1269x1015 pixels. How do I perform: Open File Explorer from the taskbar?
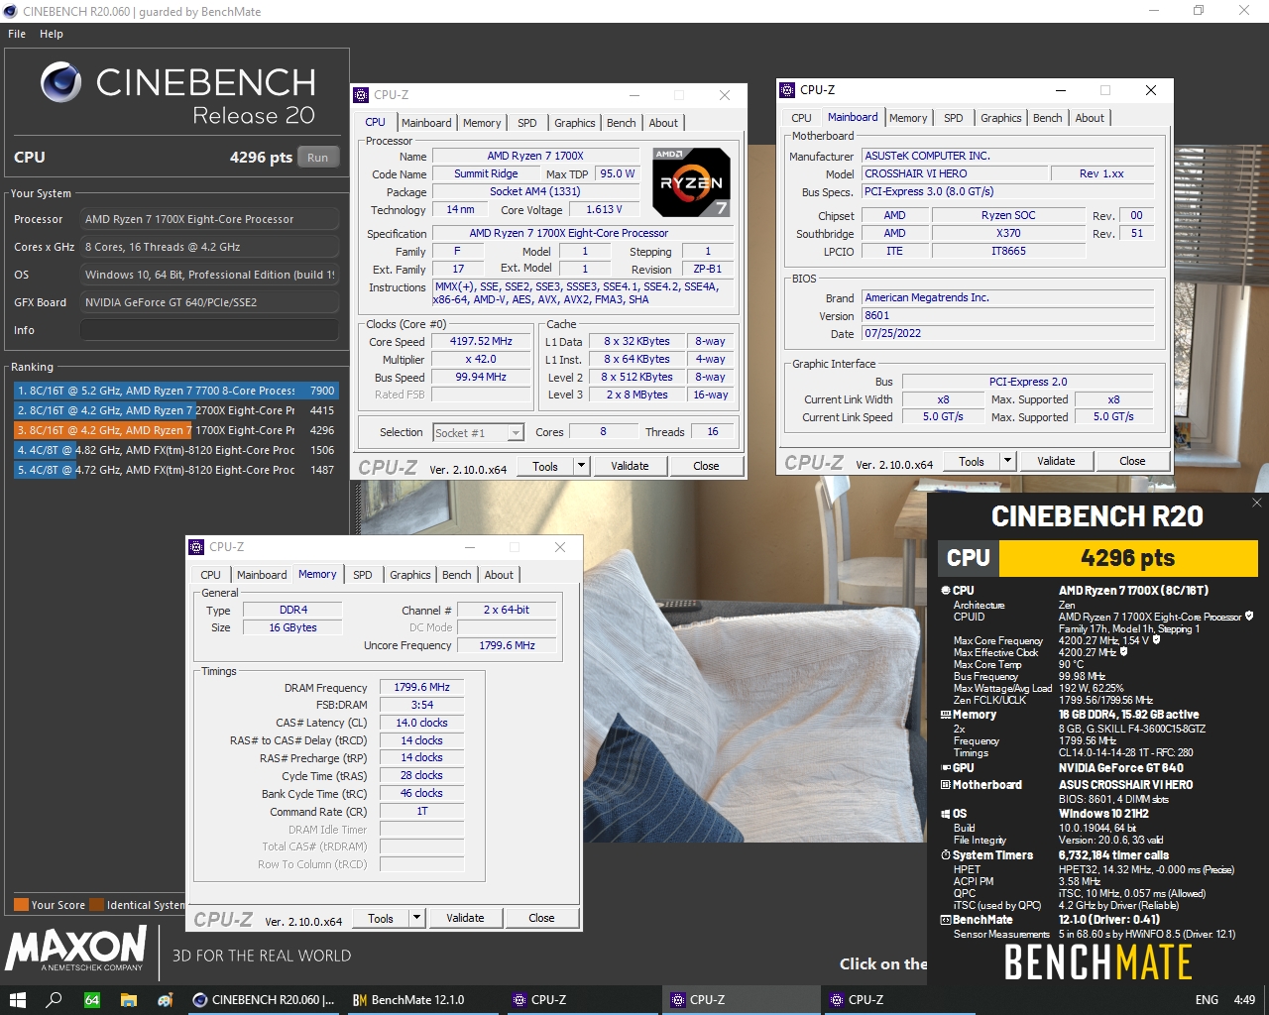pos(129,1000)
